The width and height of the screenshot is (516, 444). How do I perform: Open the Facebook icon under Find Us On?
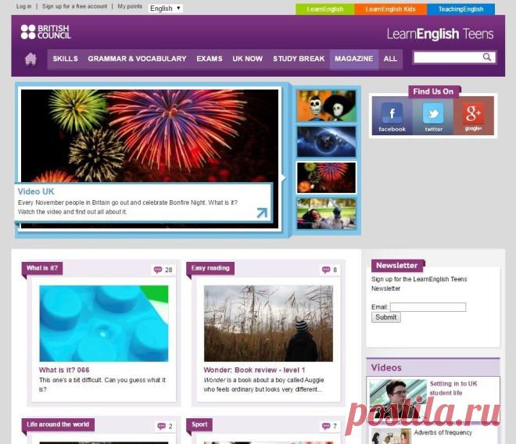point(392,116)
